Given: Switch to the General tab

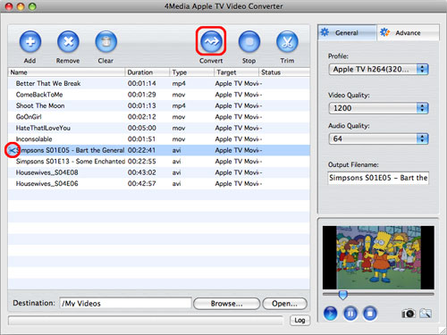Looking at the screenshot, I should click(347, 32).
